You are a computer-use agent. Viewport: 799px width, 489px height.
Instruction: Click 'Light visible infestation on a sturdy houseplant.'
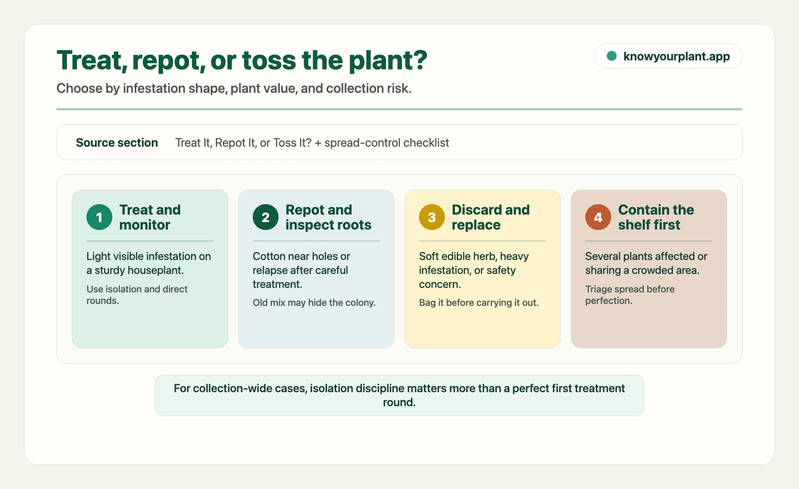tap(149, 263)
